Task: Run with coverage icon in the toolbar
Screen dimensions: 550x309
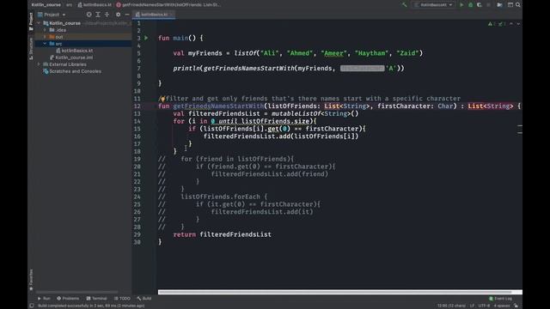Action: (480, 5)
